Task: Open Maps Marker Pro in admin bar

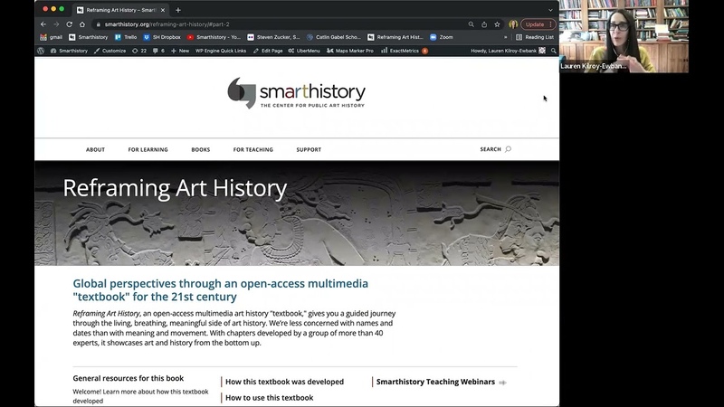Action: pyautogui.click(x=349, y=51)
